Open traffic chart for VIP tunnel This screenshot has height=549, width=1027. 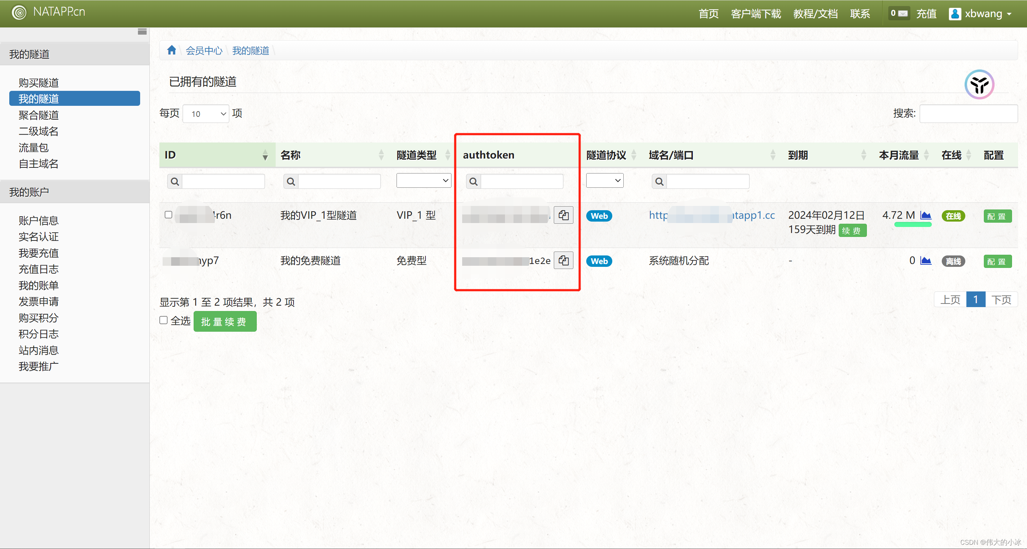pos(925,216)
